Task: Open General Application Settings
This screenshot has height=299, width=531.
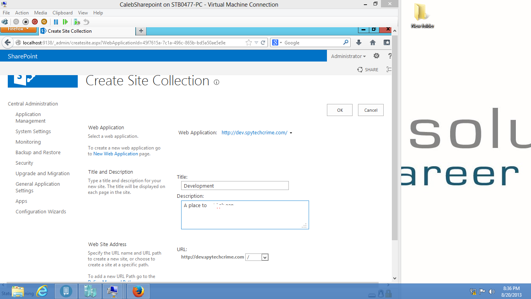Action: click(x=38, y=187)
